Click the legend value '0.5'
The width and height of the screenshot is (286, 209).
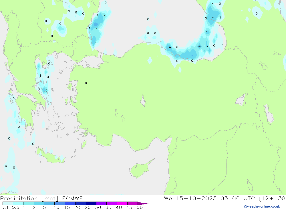[x=15, y=207]
